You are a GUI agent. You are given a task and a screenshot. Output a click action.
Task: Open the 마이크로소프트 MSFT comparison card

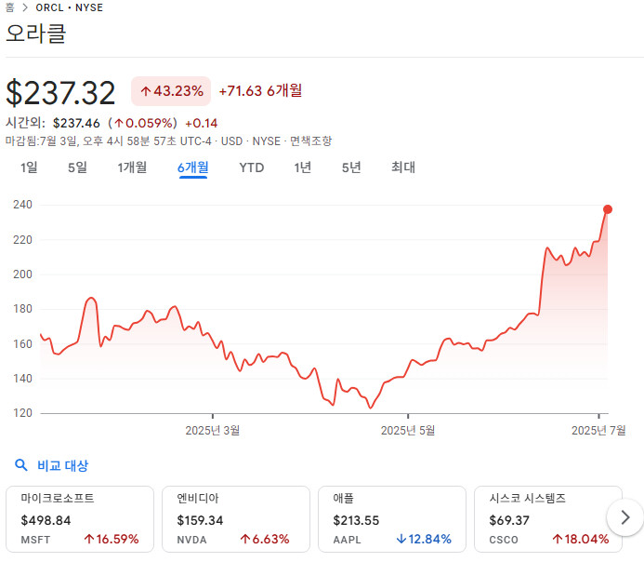(x=80, y=519)
